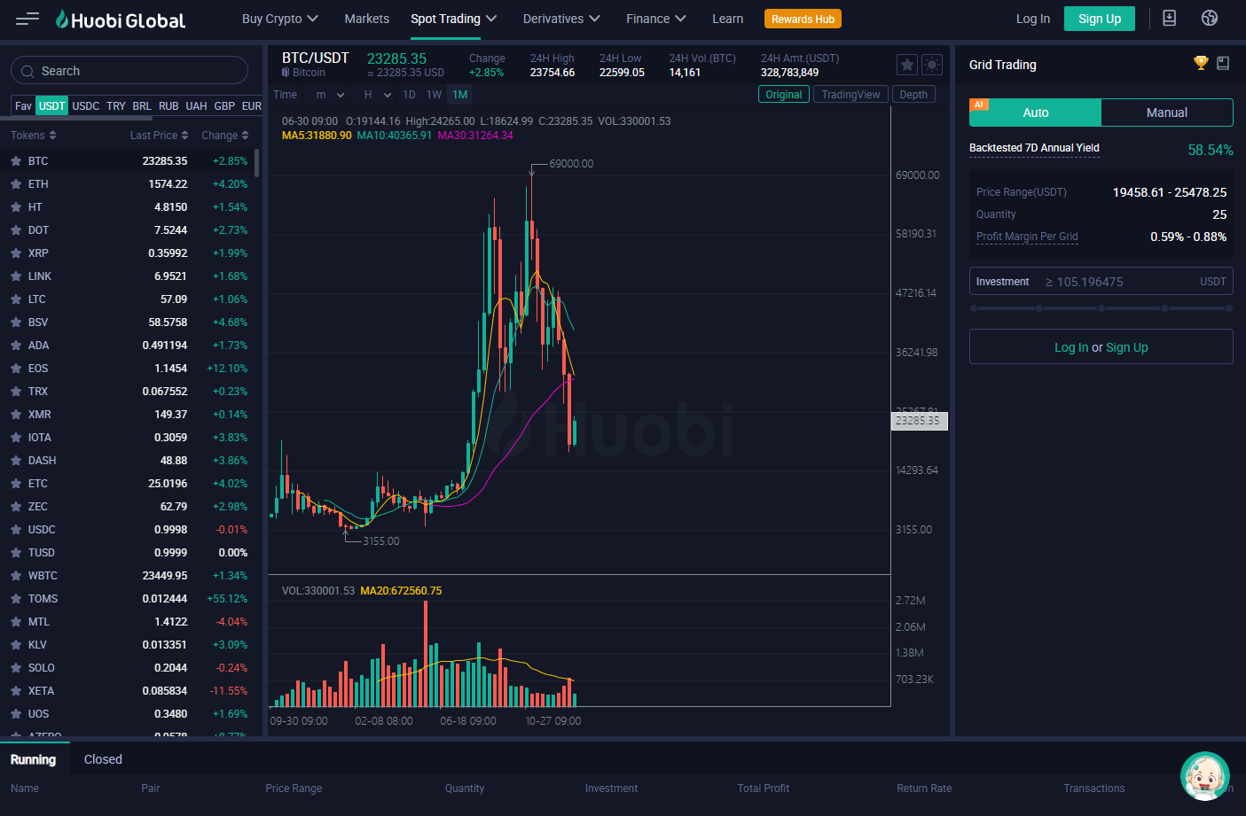Click Log In link in Grid Trading panel

click(1071, 347)
